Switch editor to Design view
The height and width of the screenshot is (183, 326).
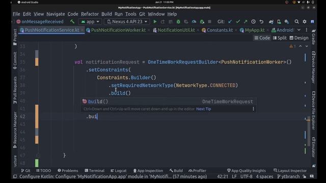(299, 38)
